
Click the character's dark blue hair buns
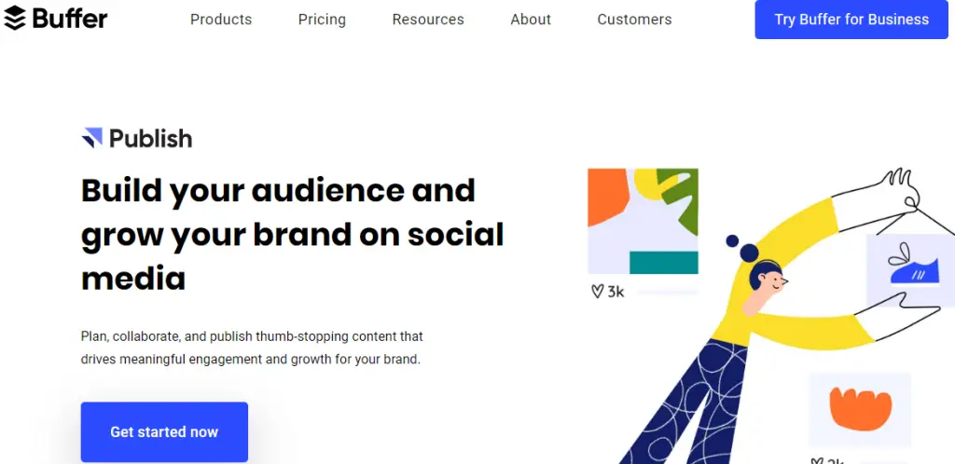pyautogui.click(x=745, y=247)
